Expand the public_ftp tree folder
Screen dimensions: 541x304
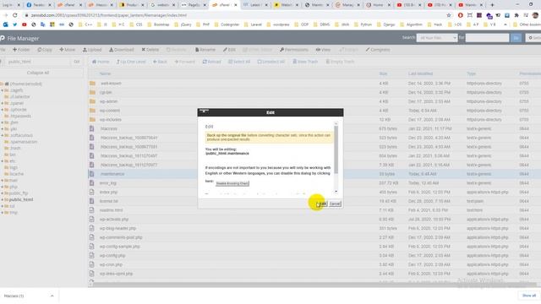[x=2, y=193]
